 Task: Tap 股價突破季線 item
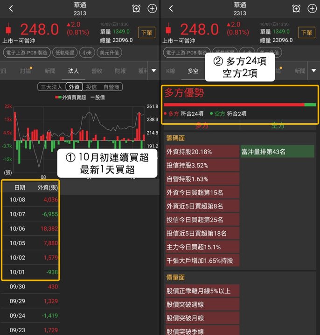pyautogui.click(x=202, y=330)
